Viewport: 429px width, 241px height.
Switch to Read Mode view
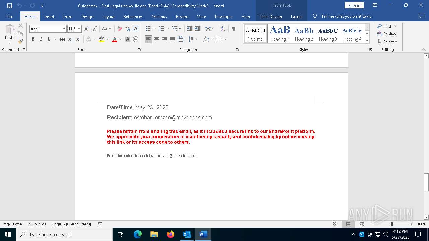(x=335, y=224)
